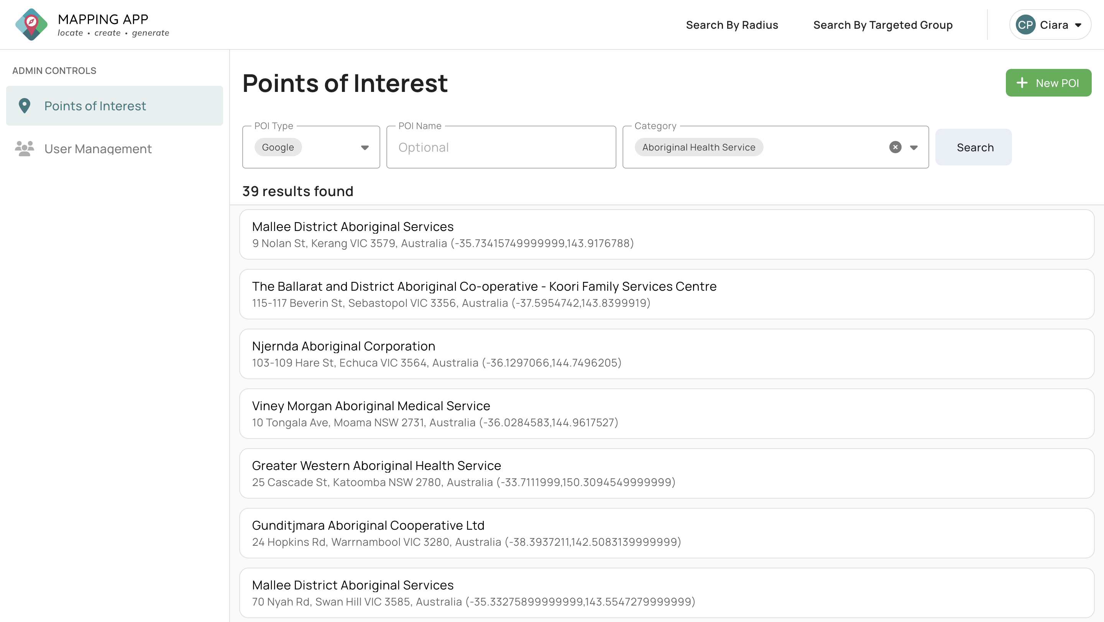Click the User Management people icon
1104x622 pixels.
(25, 149)
